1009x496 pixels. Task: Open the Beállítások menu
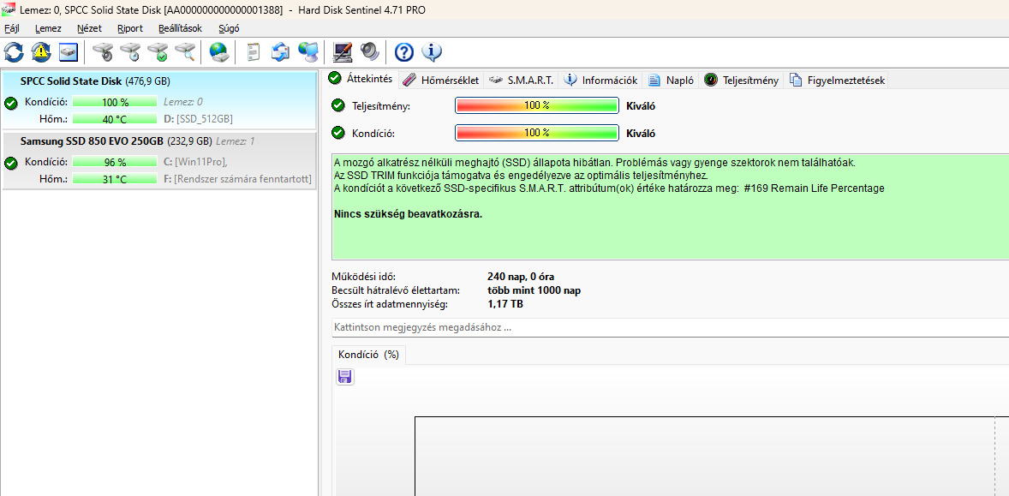point(180,28)
